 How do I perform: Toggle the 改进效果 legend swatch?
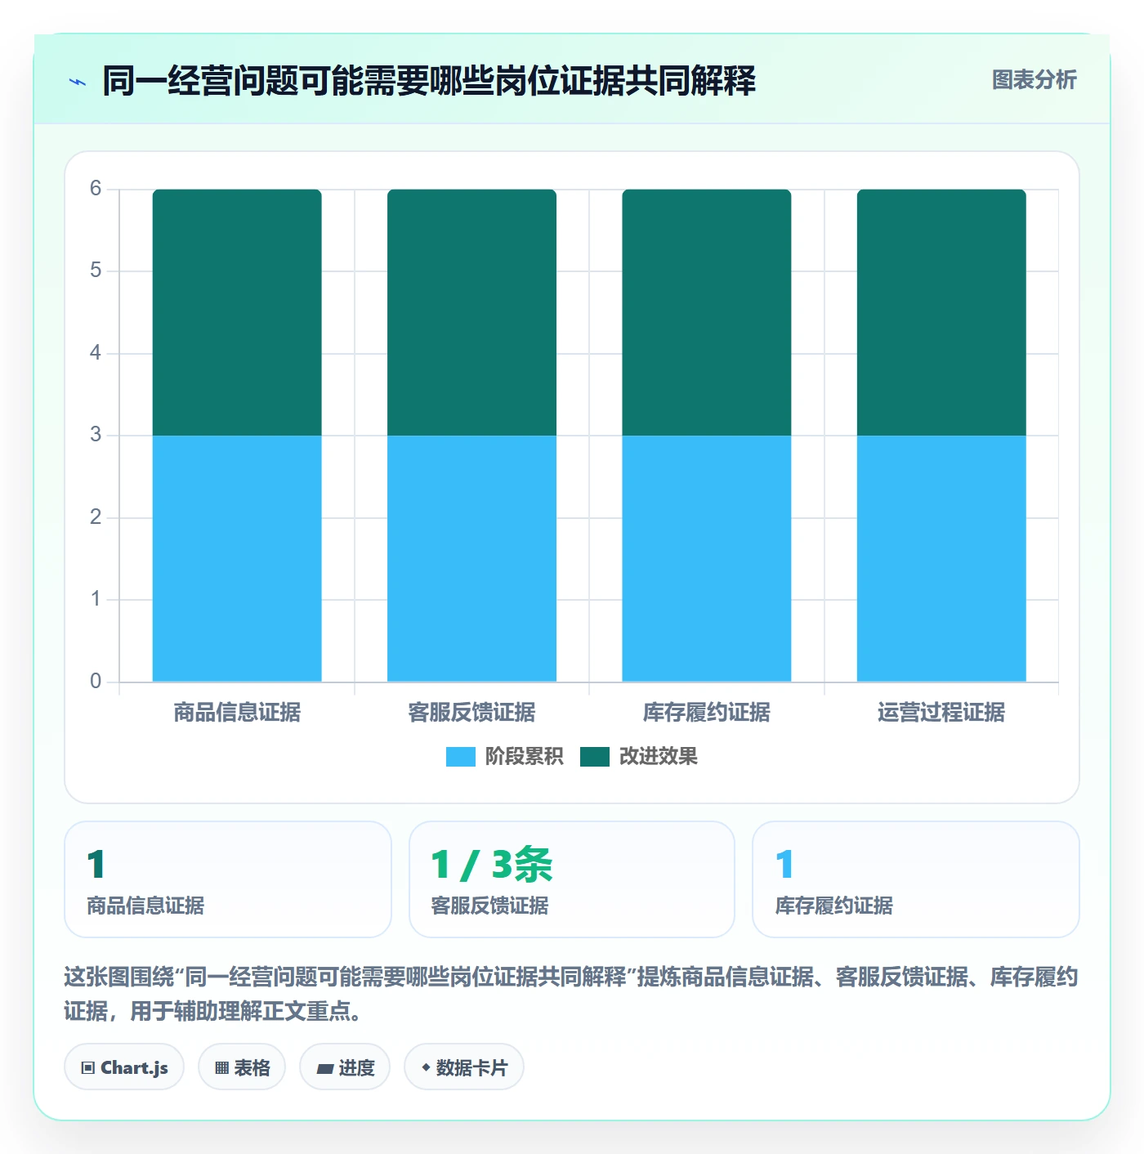tap(595, 757)
